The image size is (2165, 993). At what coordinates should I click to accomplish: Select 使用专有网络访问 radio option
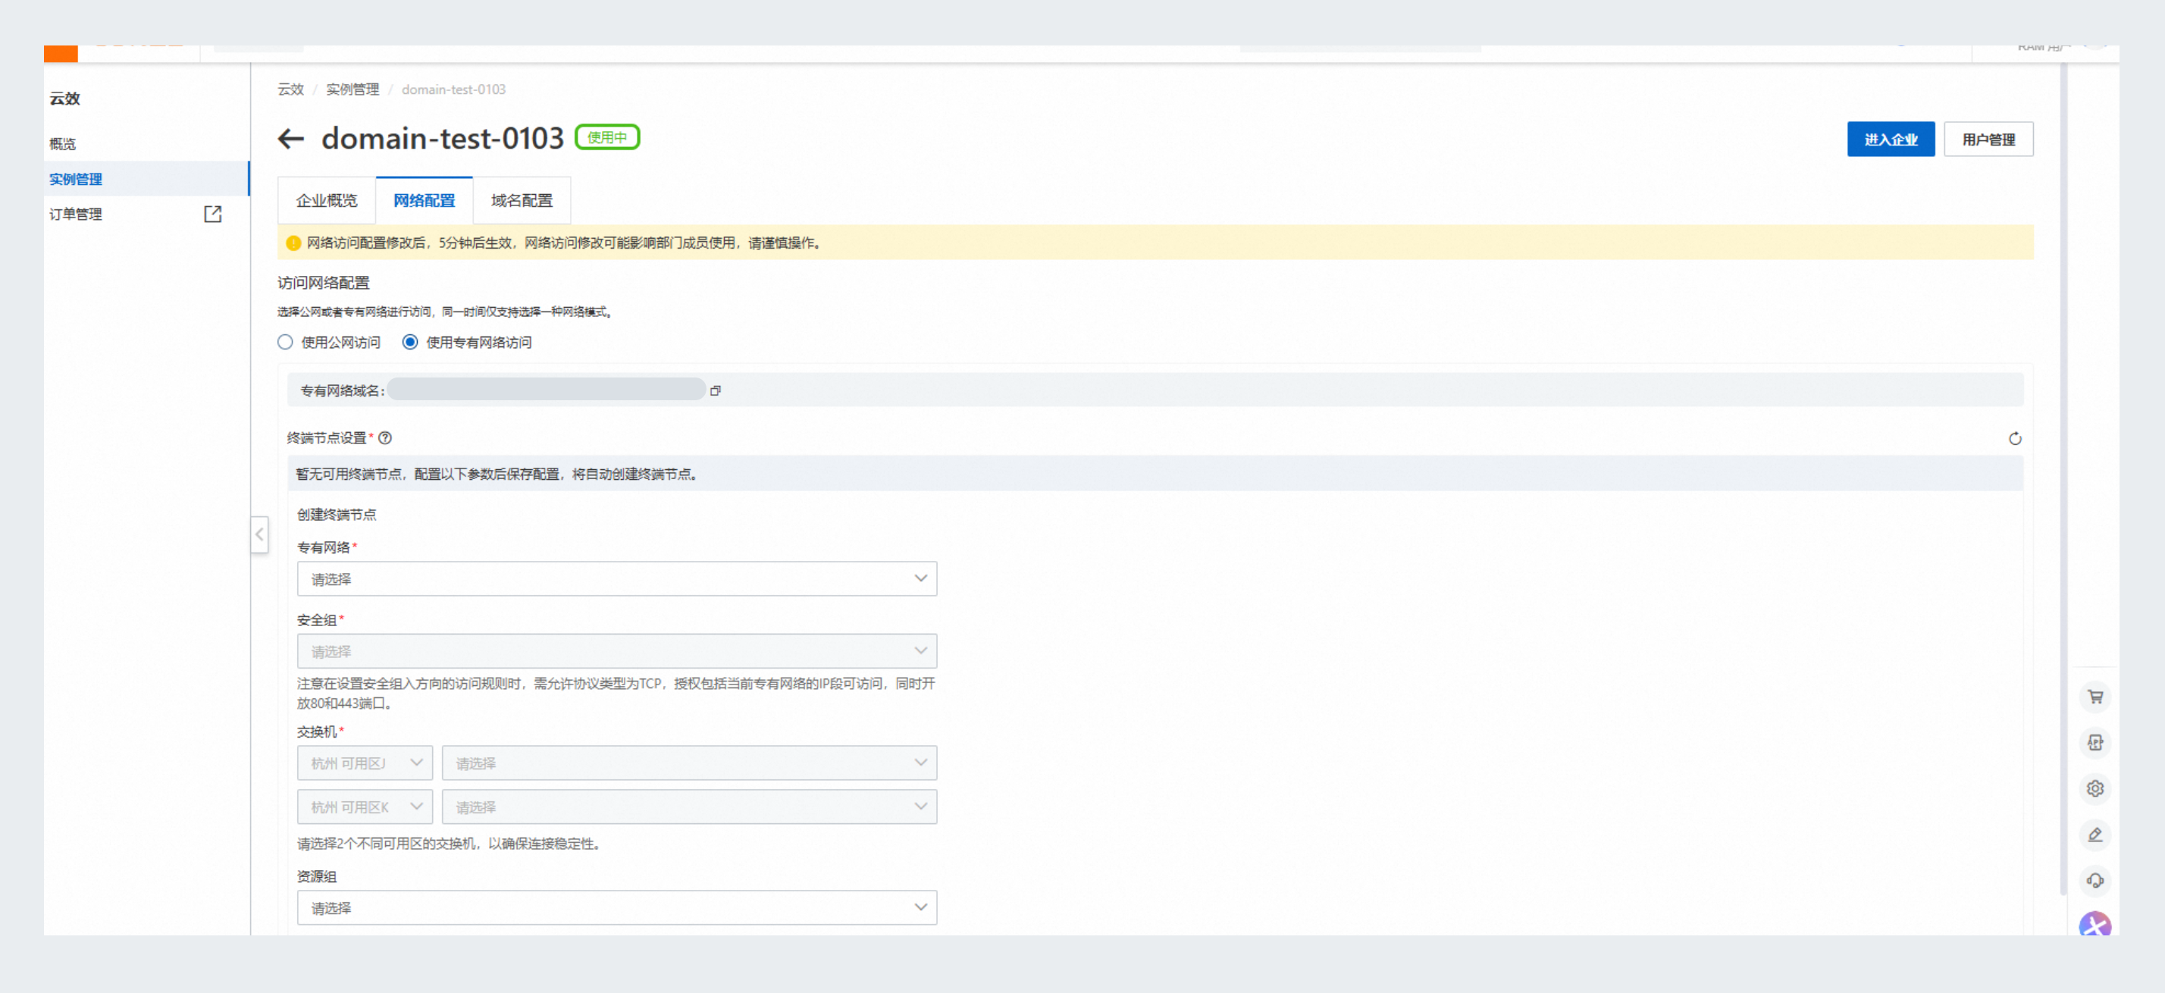point(410,342)
